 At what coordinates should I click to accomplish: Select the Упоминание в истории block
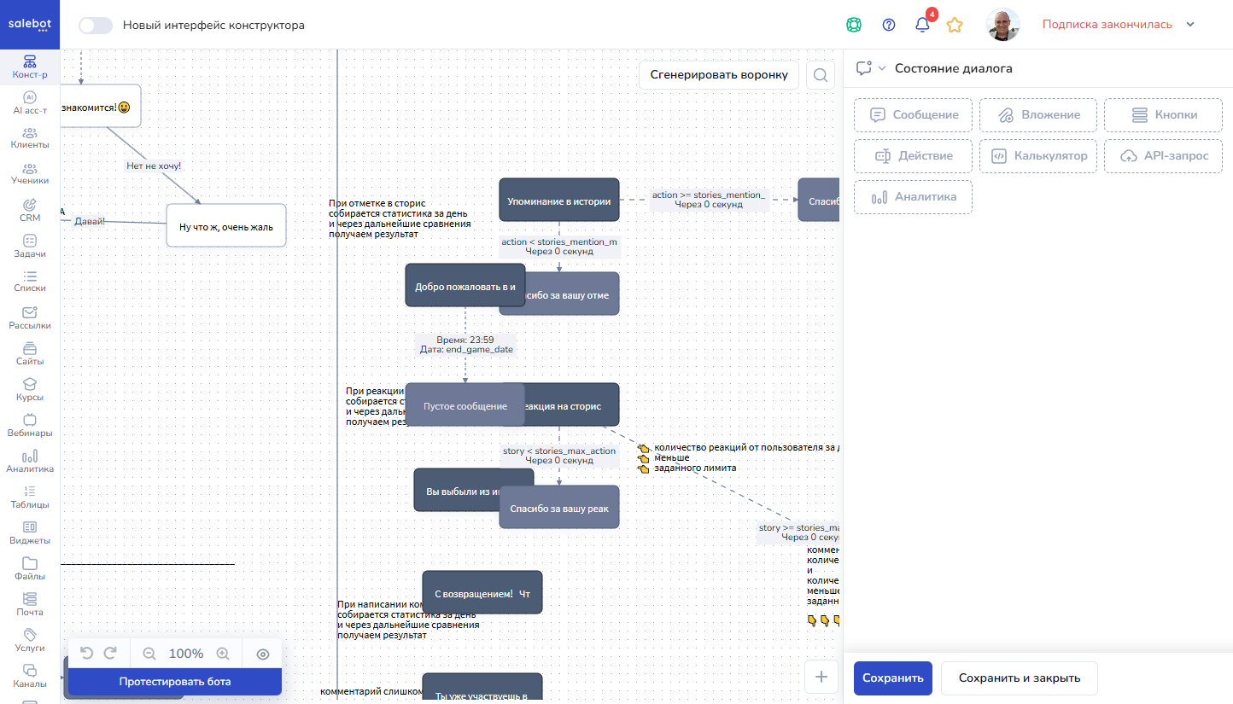(559, 201)
